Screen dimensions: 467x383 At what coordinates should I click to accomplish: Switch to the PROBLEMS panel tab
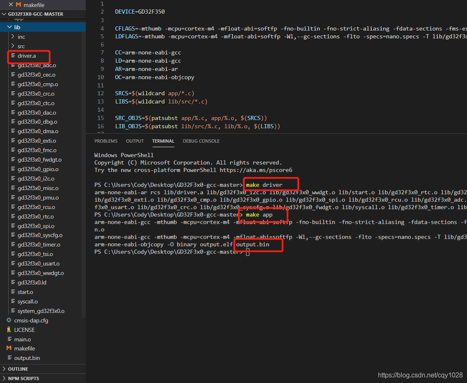click(106, 141)
